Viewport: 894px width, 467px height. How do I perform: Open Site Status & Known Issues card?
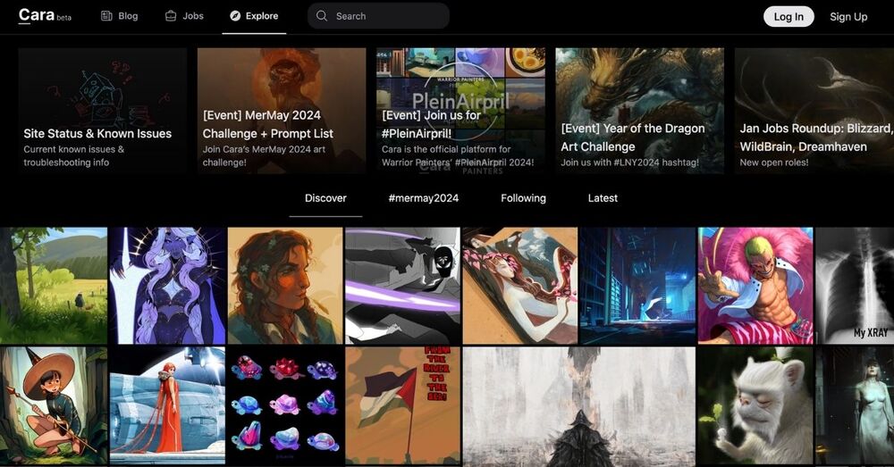click(x=102, y=111)
